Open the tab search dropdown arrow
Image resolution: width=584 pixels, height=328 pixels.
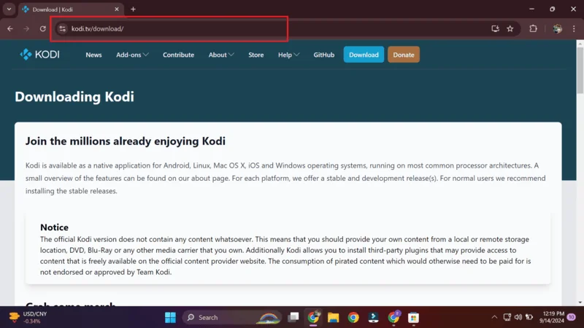pos(9,9)
